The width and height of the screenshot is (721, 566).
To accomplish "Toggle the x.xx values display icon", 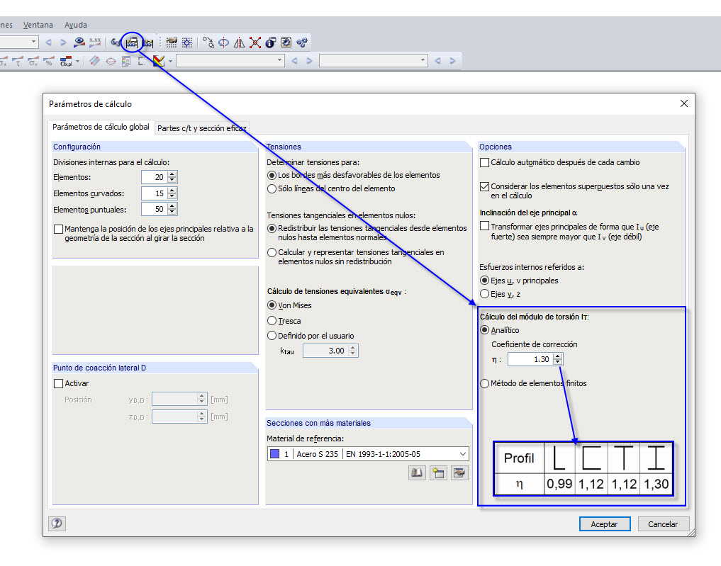I will [x=95, y=43].
